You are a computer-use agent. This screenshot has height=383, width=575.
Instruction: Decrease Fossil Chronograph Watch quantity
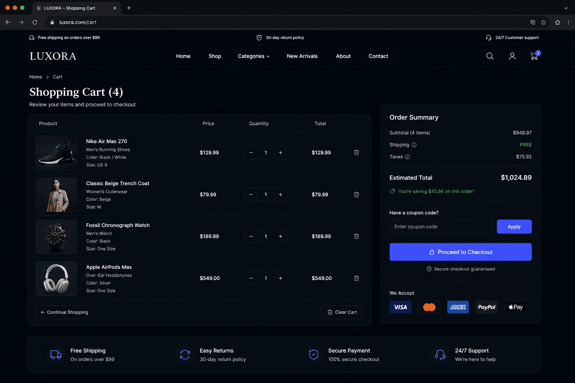pyautogui.click(x=251, y=236)
